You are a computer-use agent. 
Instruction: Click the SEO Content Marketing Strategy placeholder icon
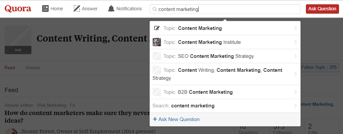tap(157, 56)
